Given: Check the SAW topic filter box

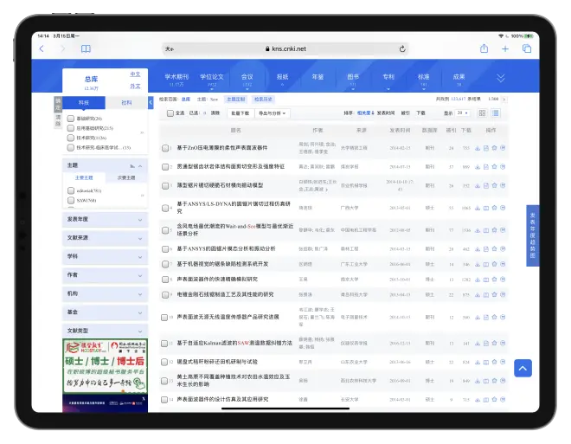Looking at the screenshot, I should pyautogui.click(x=71, y=200).
